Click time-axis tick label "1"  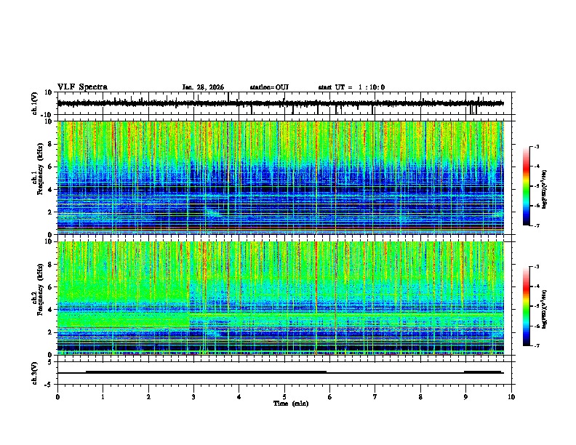[x=103, y=397]
